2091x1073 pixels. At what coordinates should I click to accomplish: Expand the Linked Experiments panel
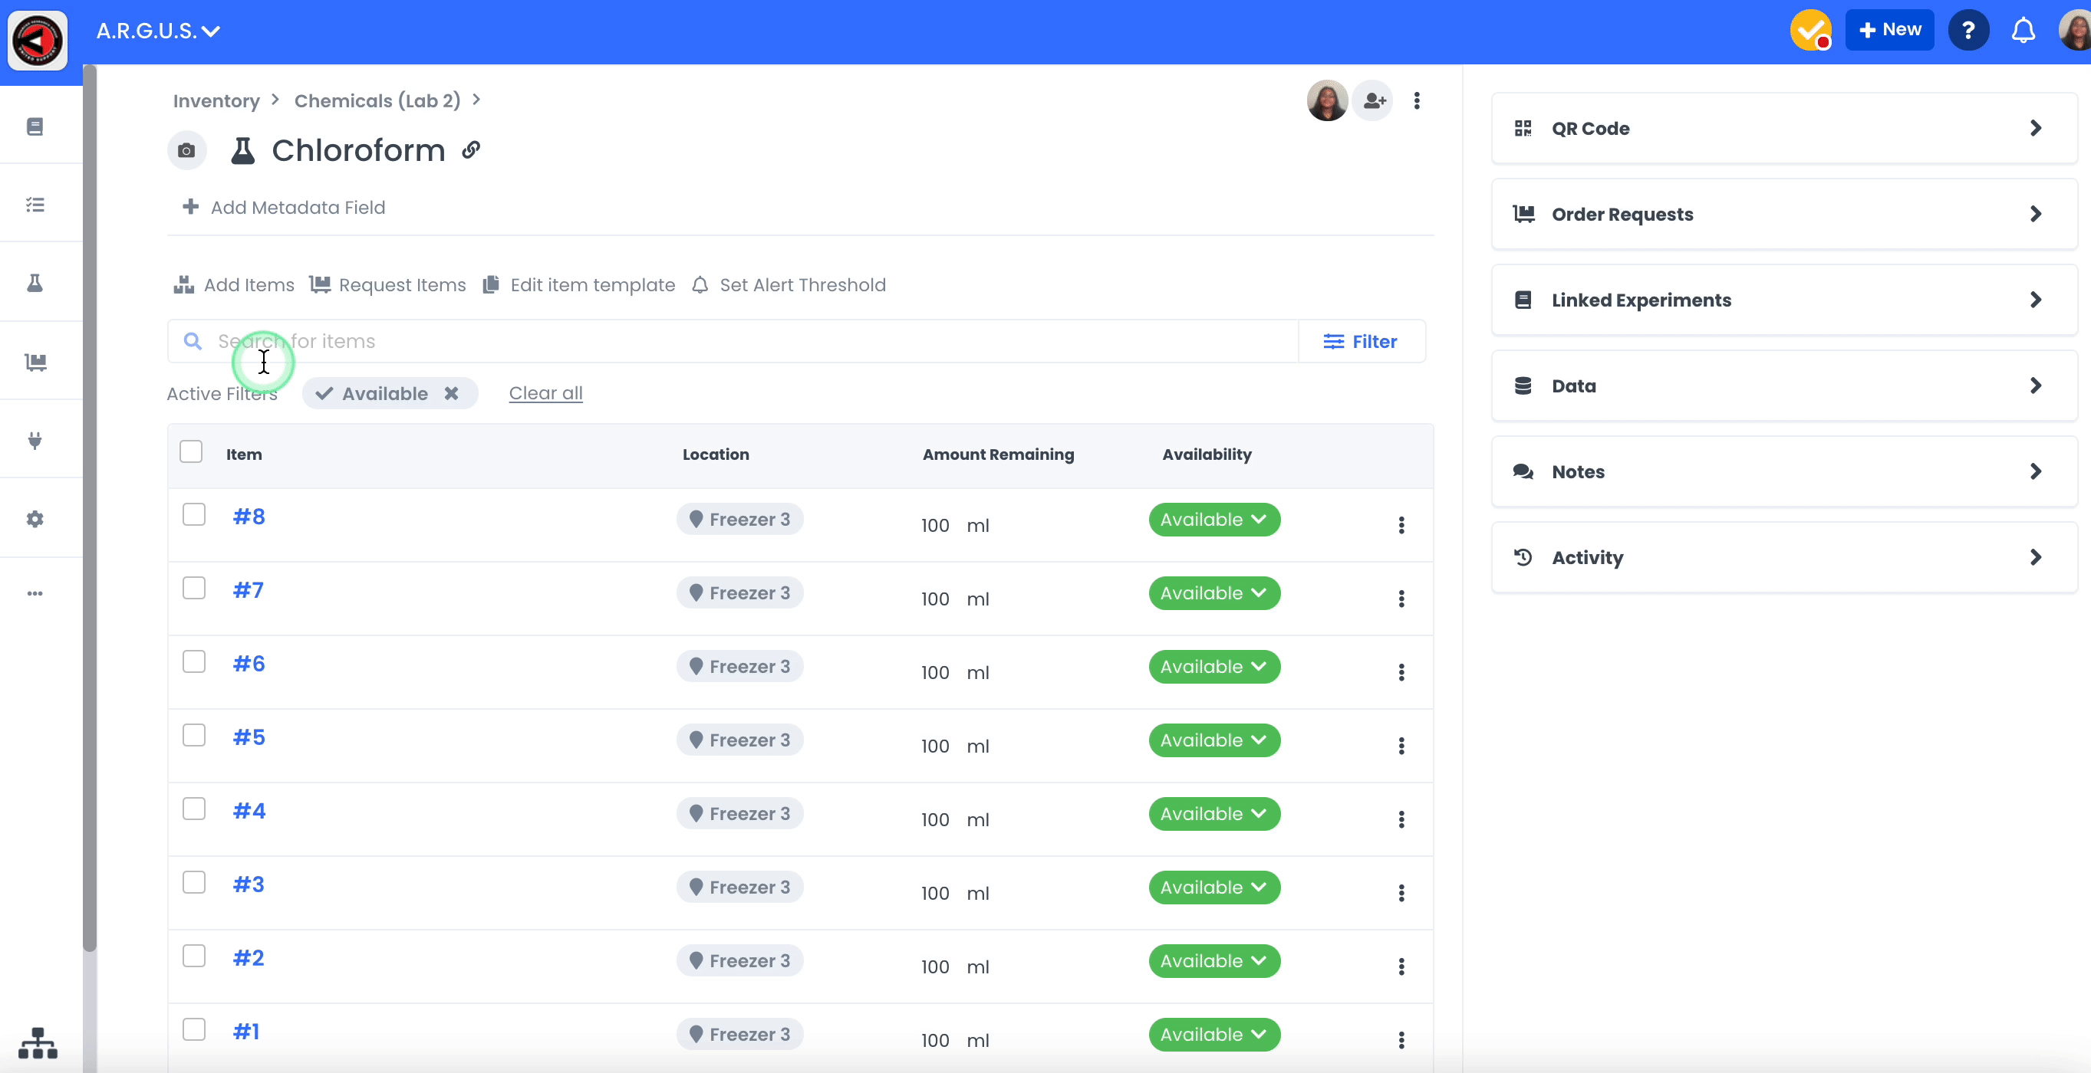(x=1783, y=300)
